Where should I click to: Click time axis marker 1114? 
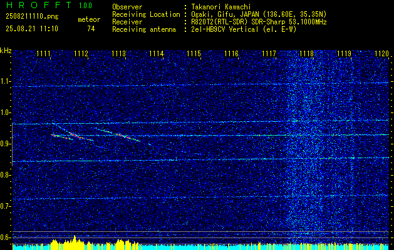coord(156,53)
